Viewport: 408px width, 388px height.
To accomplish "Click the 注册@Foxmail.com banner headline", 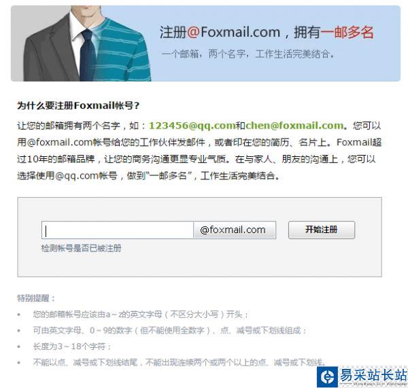I will pos(220,33).
